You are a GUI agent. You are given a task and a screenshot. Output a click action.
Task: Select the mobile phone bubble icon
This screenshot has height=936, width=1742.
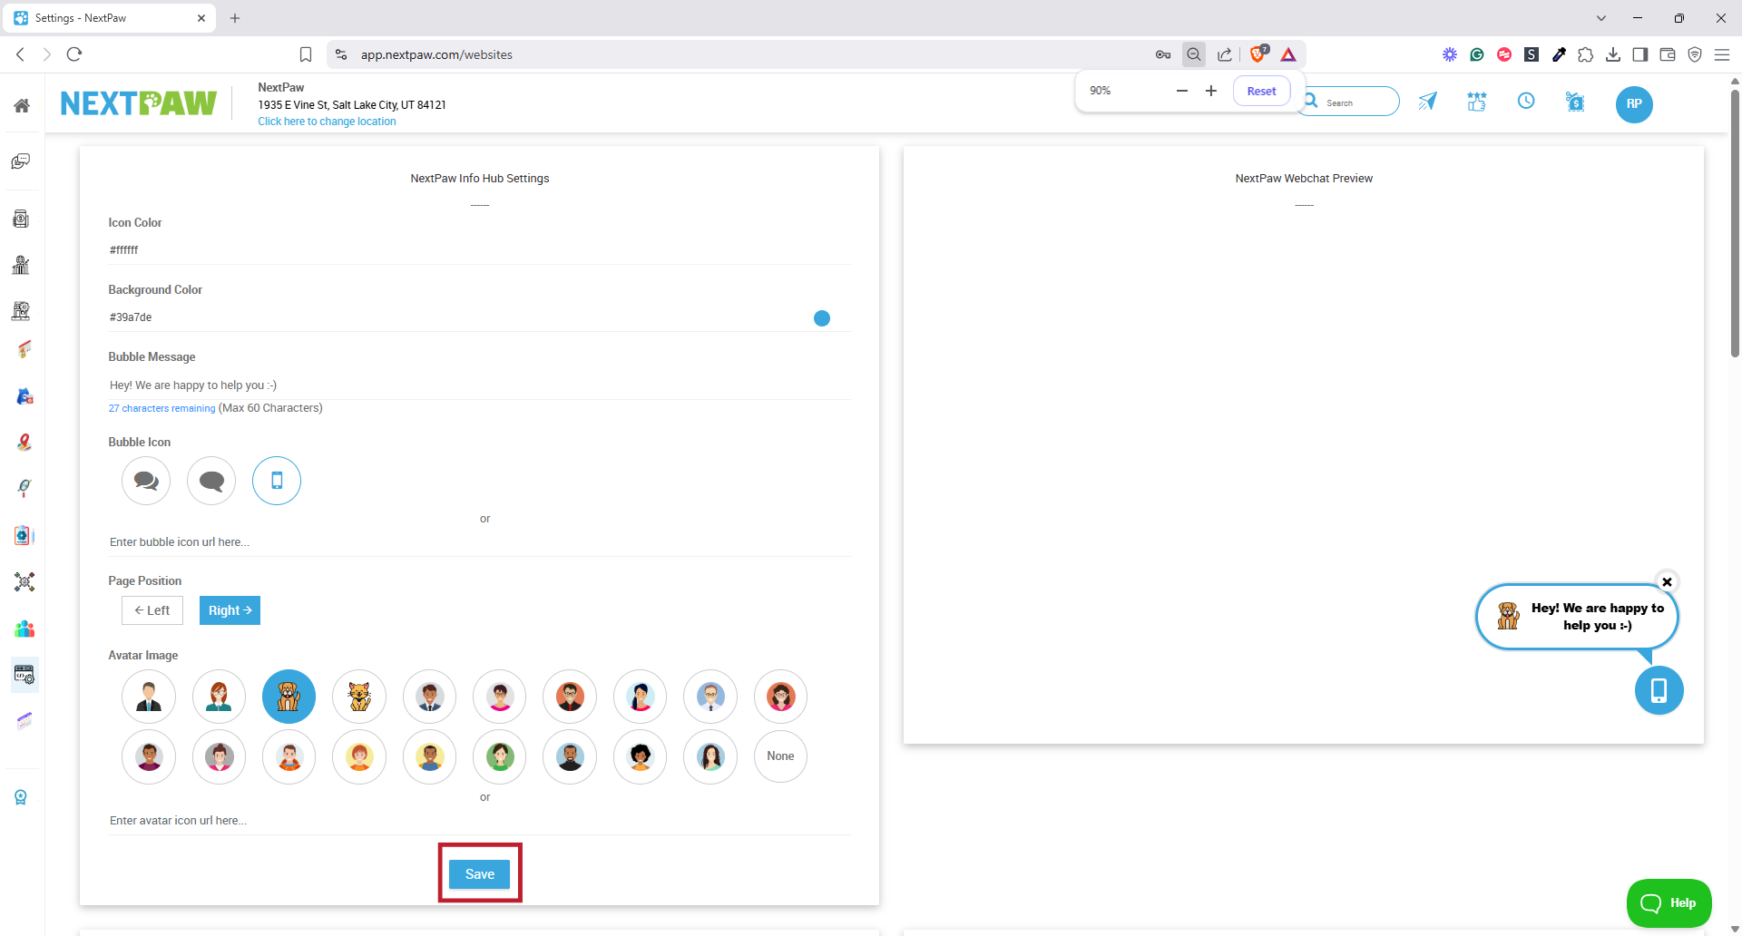pyautogui.click(x=277, y=481)
